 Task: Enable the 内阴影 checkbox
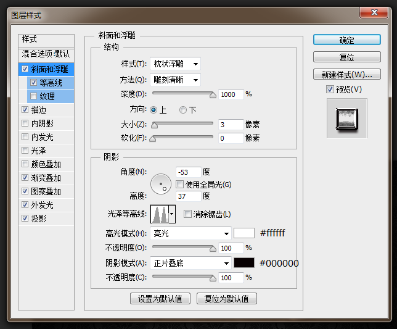(25, 123)
